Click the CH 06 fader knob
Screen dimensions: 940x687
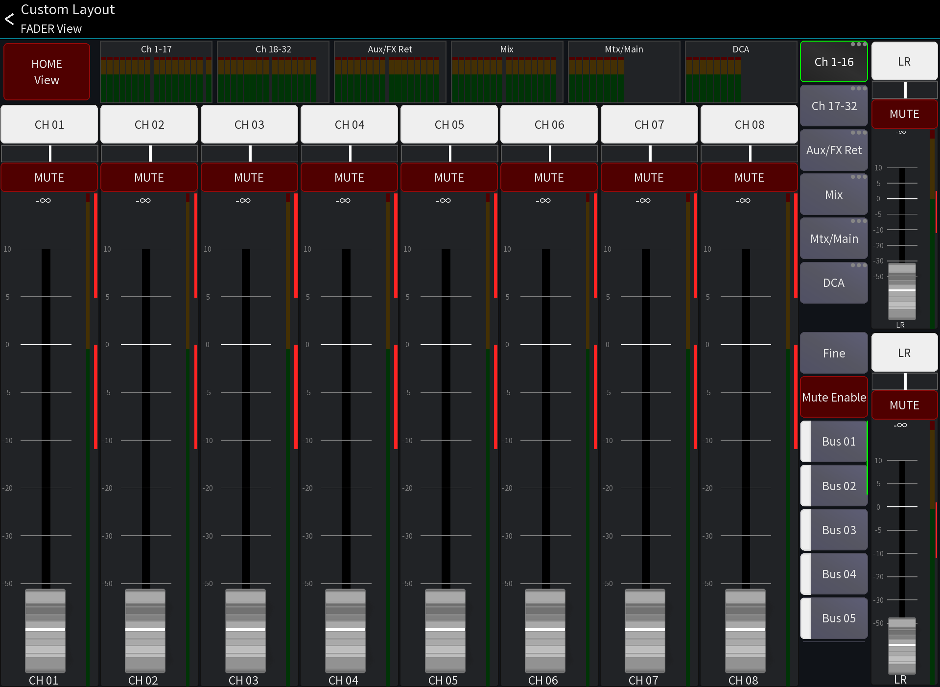tap(545, 630)
